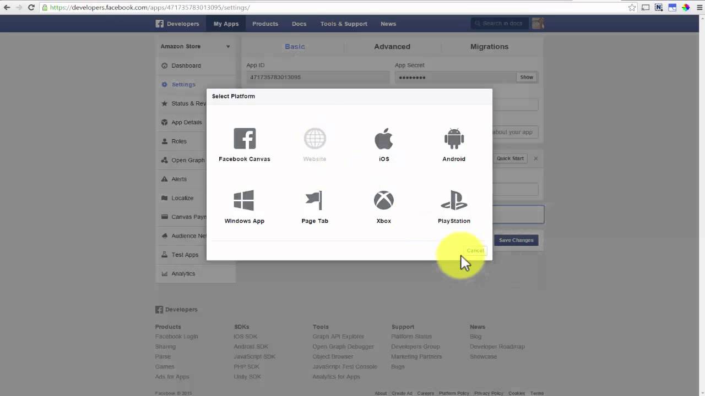The width and height of the screenshot is (705, 396).
Task: Click the Canvas Payments card icon
Action: (x=164, y=217)
